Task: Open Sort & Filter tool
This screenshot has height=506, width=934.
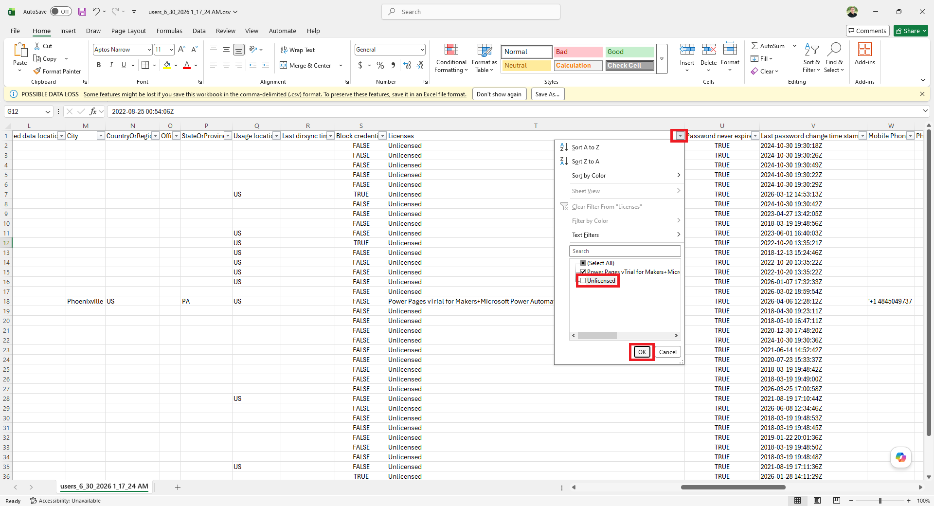Action: coord(811,58)
